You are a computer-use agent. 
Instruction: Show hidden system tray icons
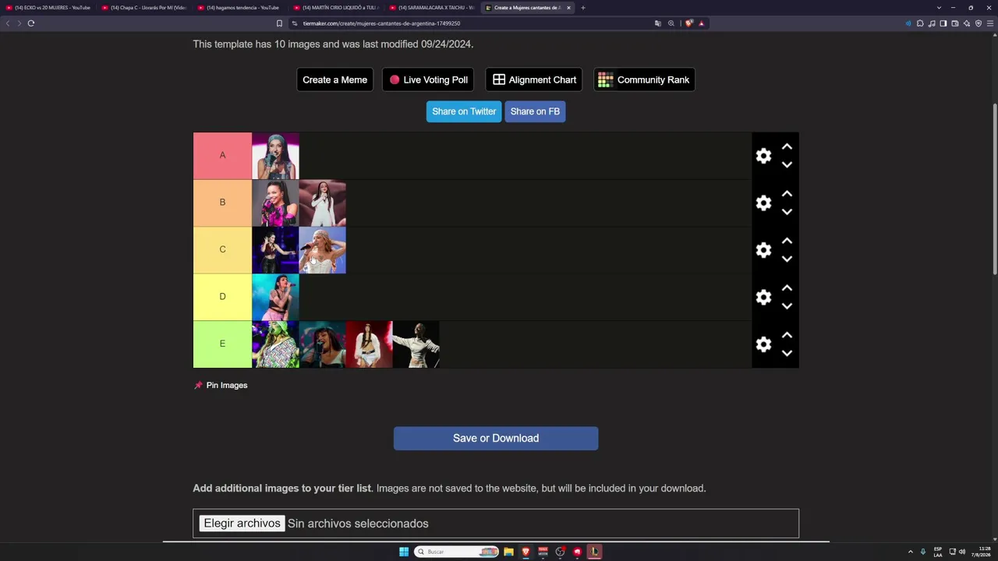(910, 552)
